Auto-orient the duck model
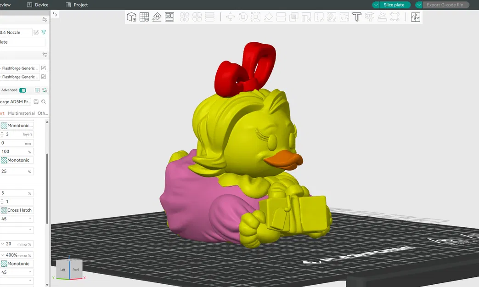479x287 pixels. click(157, 17)
